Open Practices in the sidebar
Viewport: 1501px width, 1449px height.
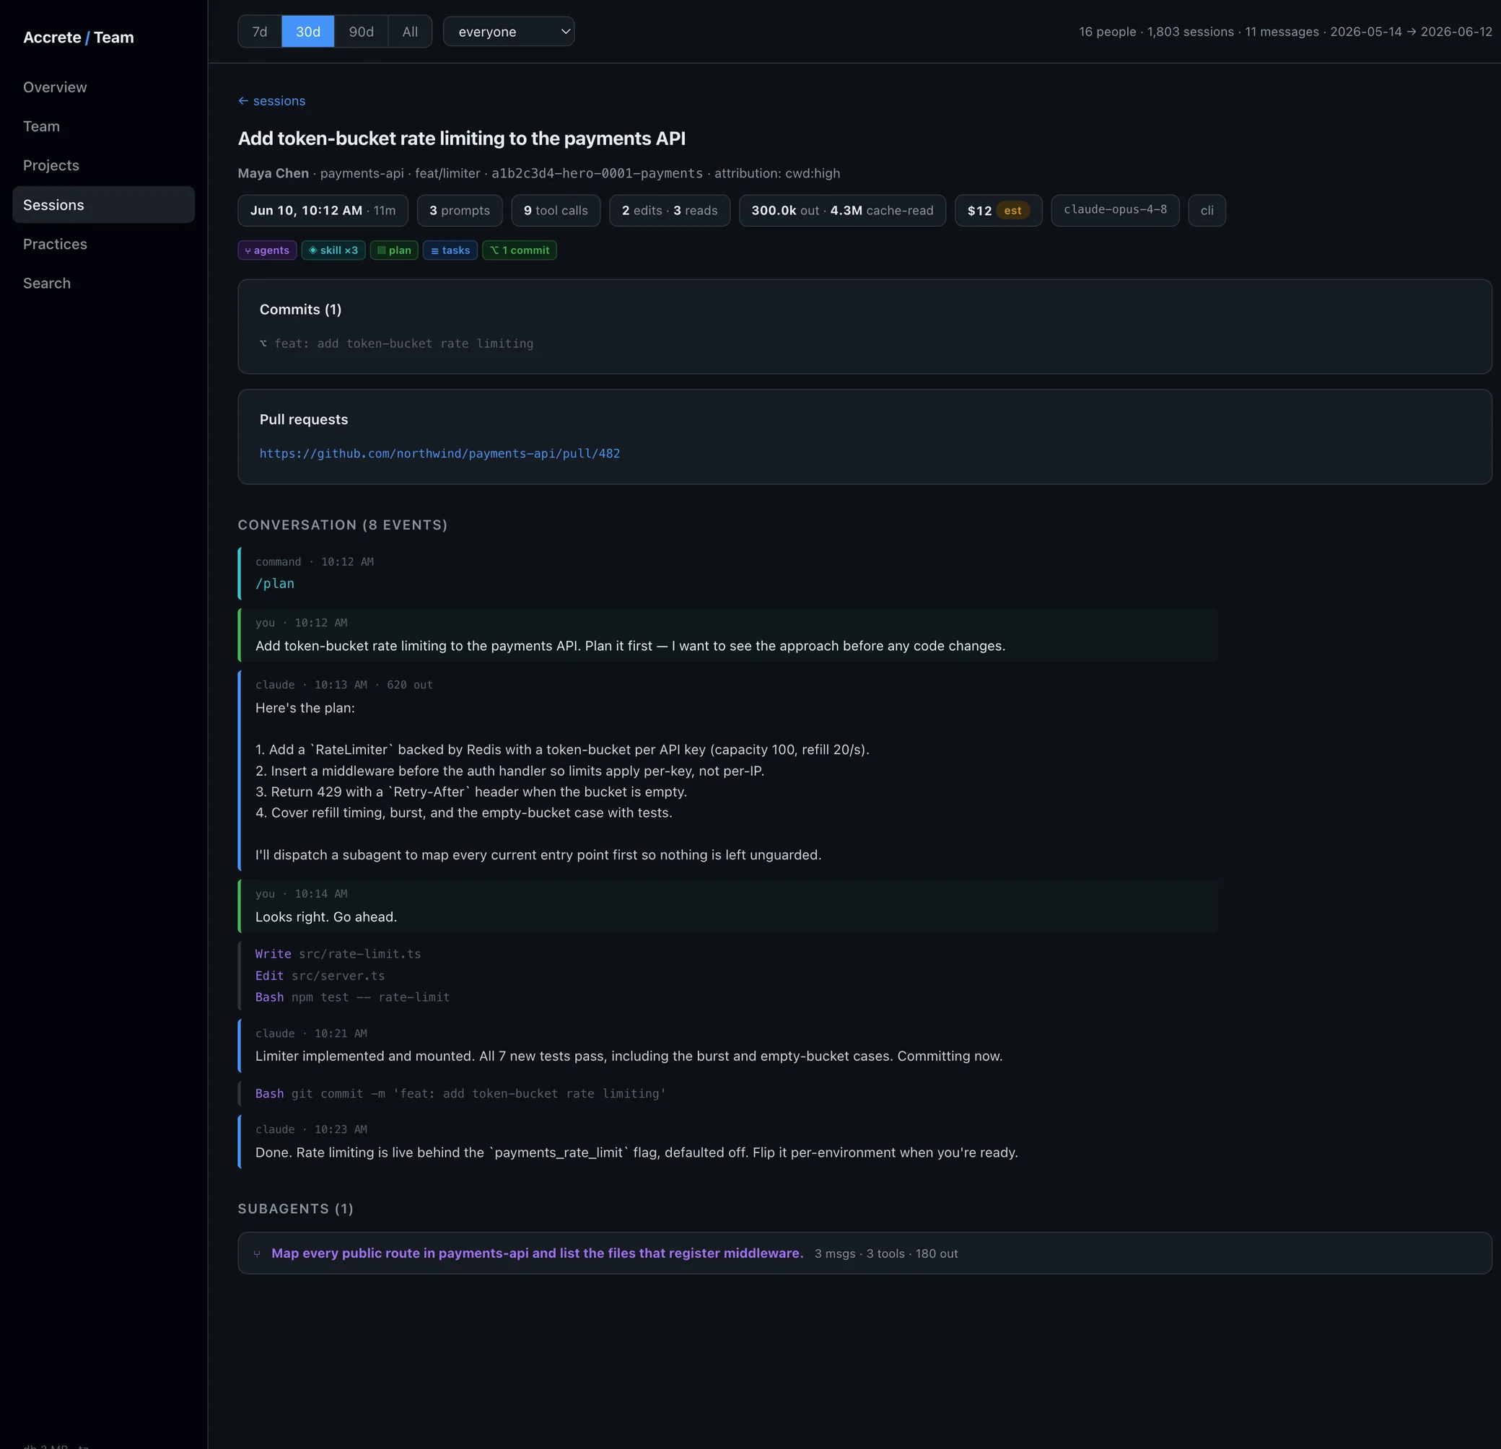pyautogui.click(x=103, y=243)
